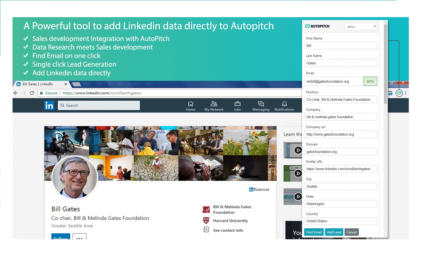Open the shiv1 account dropdown
Viewport: 423px width, 264px height.
click(361, 26)
